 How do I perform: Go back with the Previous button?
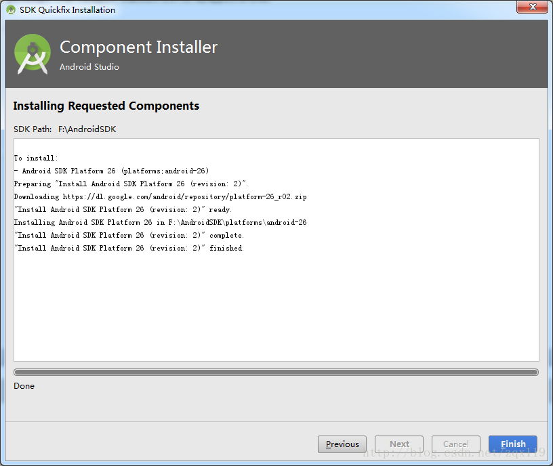pyautogui.click(x=342, y=444)
